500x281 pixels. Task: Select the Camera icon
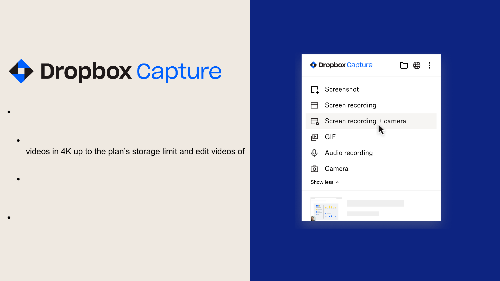click(314, 168)
